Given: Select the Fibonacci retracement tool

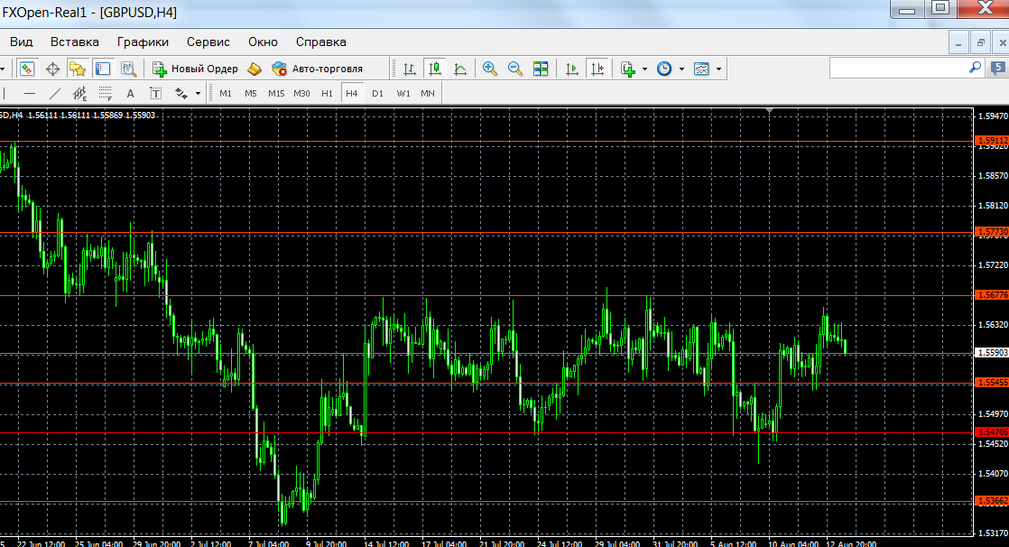Looking at the screenshot, I should click(x=106, y=93).
